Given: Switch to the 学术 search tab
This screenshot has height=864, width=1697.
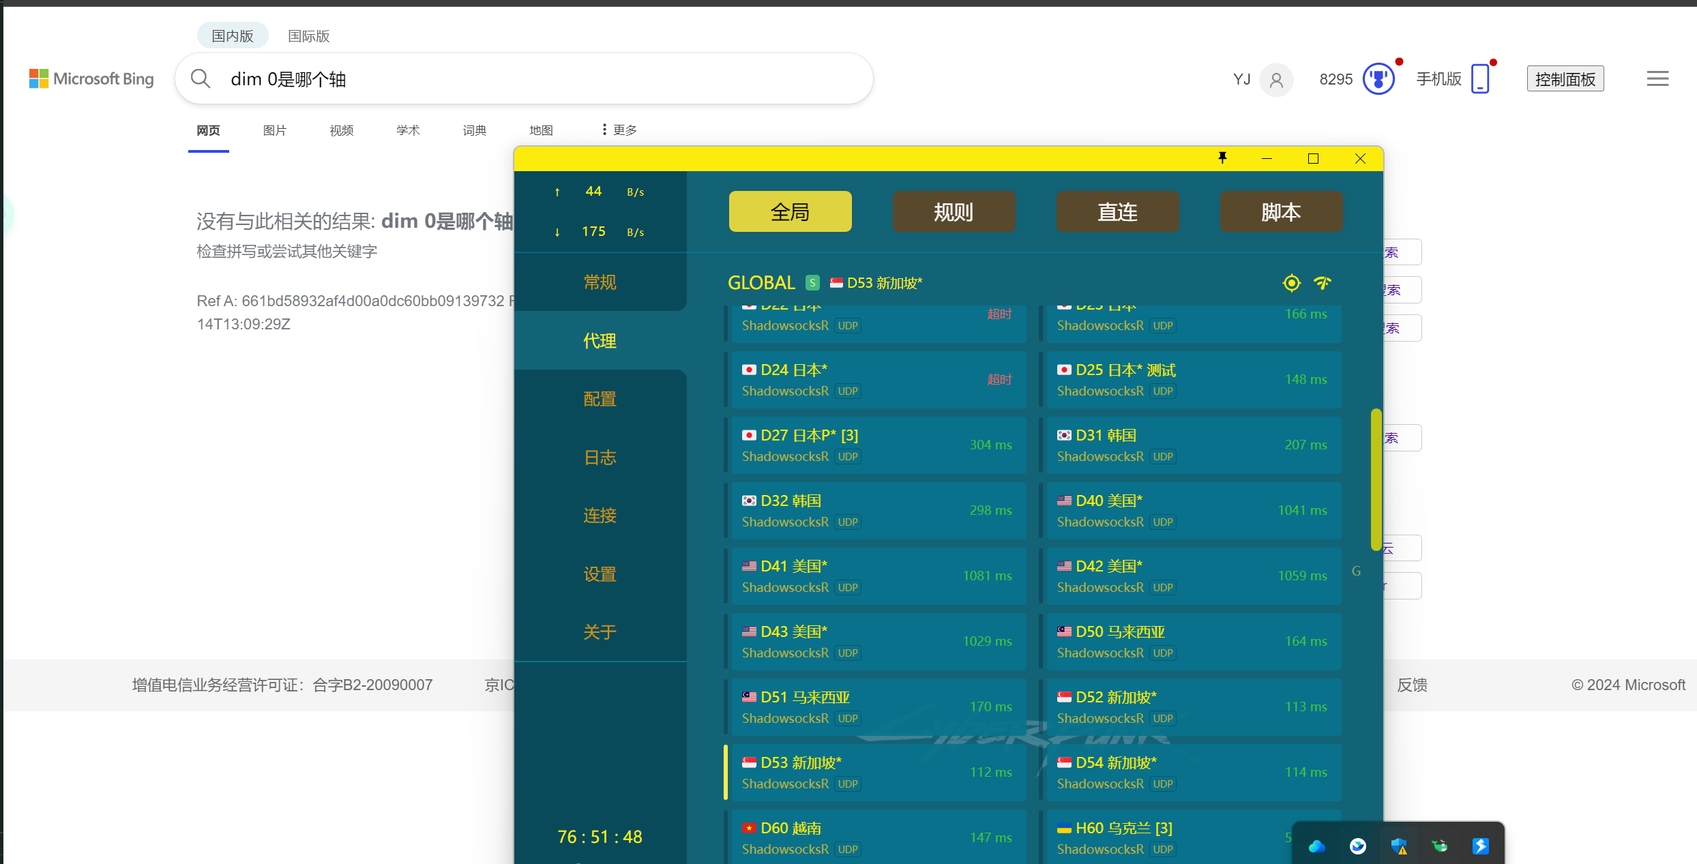Looking at the screenshot, I should click(x=408, y=130).
